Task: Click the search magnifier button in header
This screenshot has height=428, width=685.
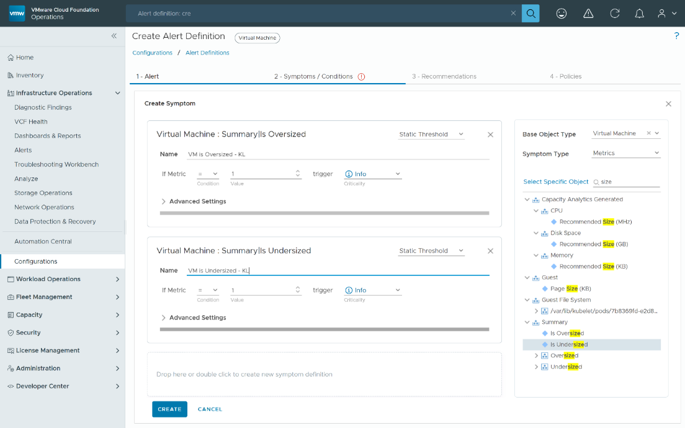Action: point(531,14)
